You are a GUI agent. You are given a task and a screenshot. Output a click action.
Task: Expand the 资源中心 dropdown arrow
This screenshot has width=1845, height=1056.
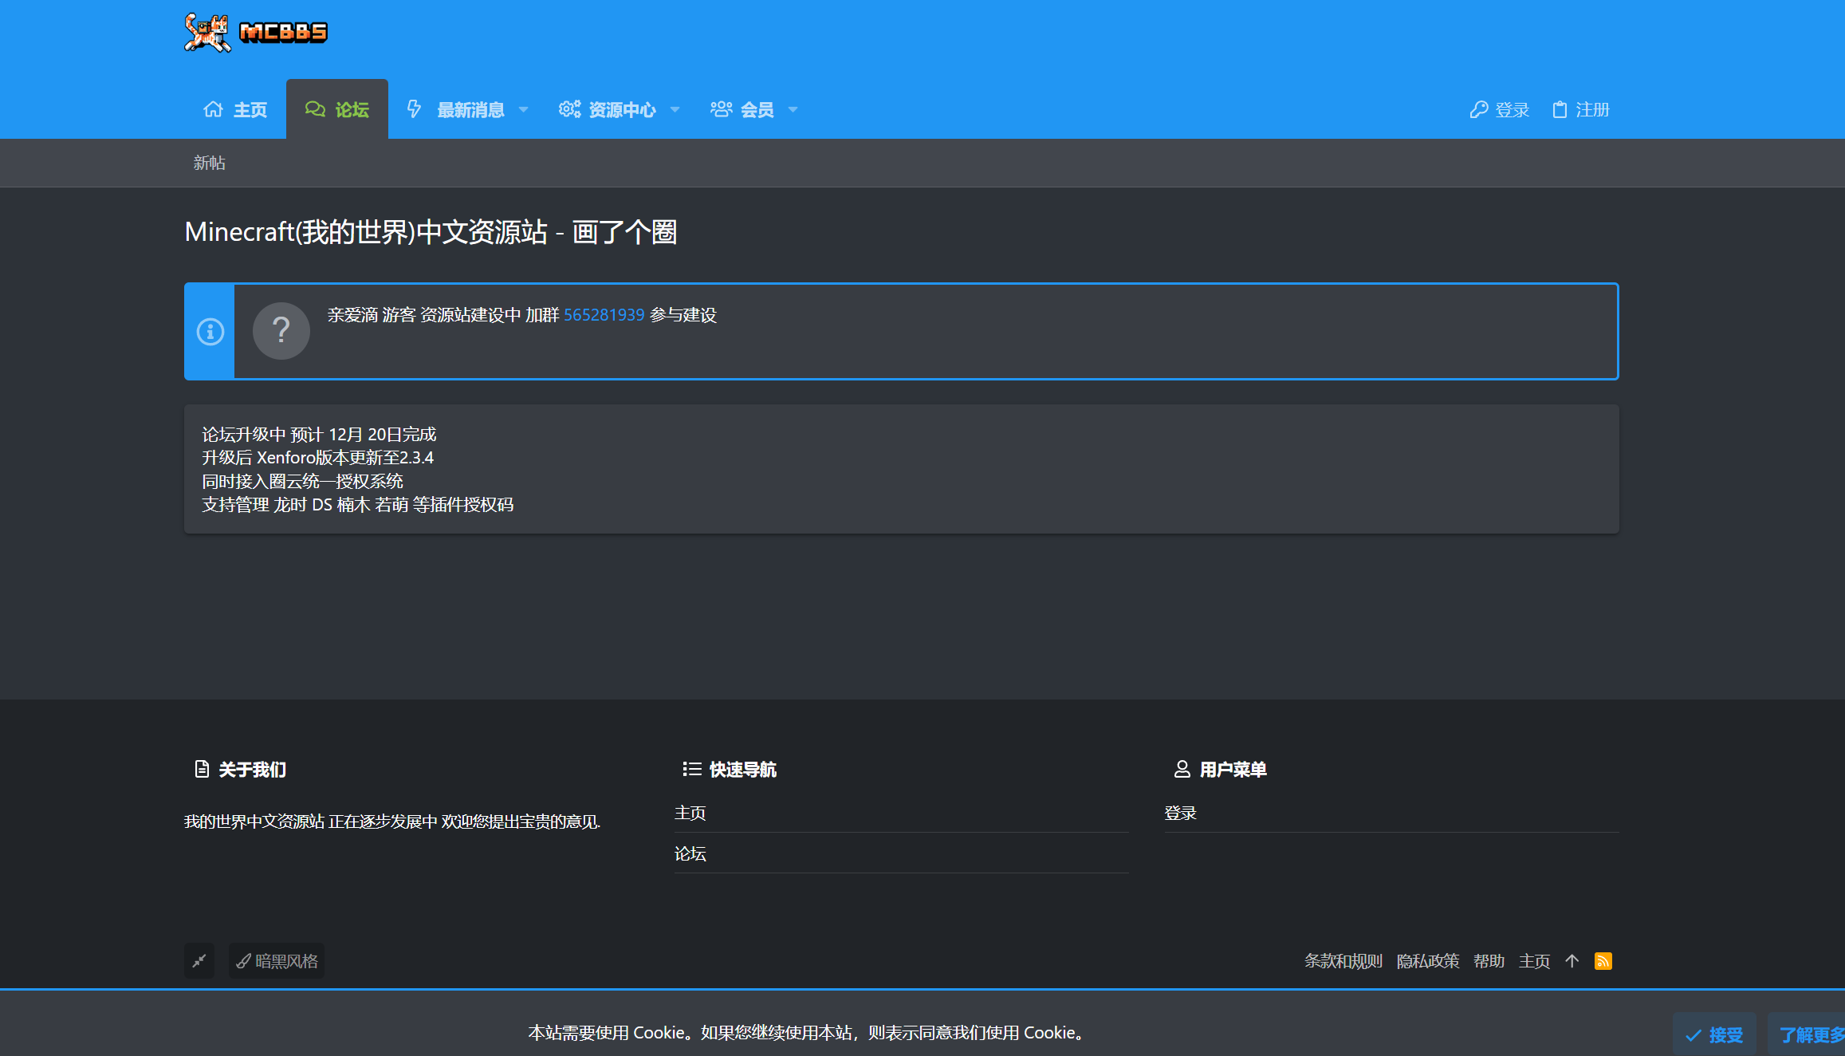675,109
